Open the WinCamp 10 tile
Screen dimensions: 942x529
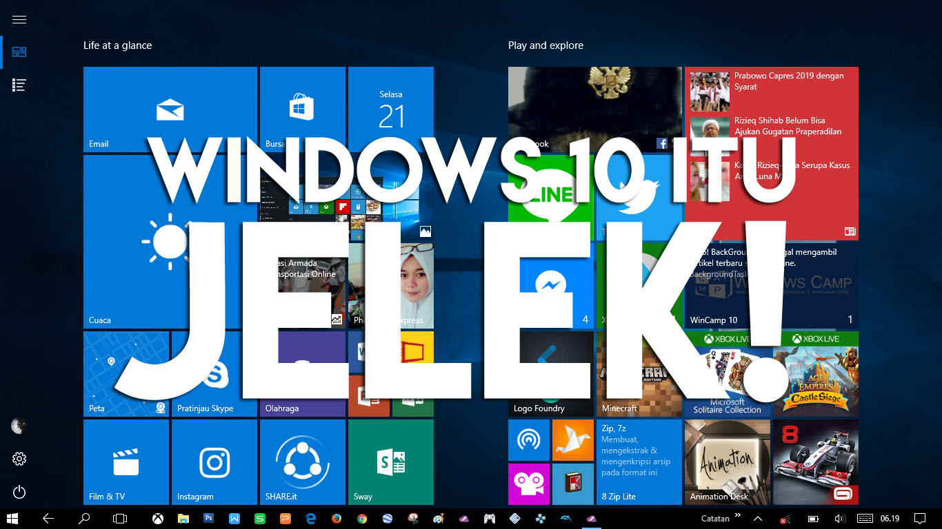(772, 286)
